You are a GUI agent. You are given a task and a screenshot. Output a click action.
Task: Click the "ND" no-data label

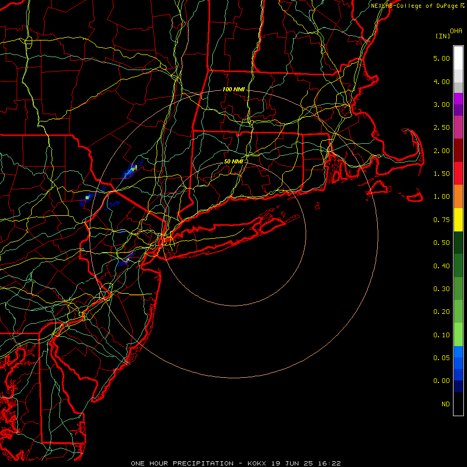[x=446, y=404]
